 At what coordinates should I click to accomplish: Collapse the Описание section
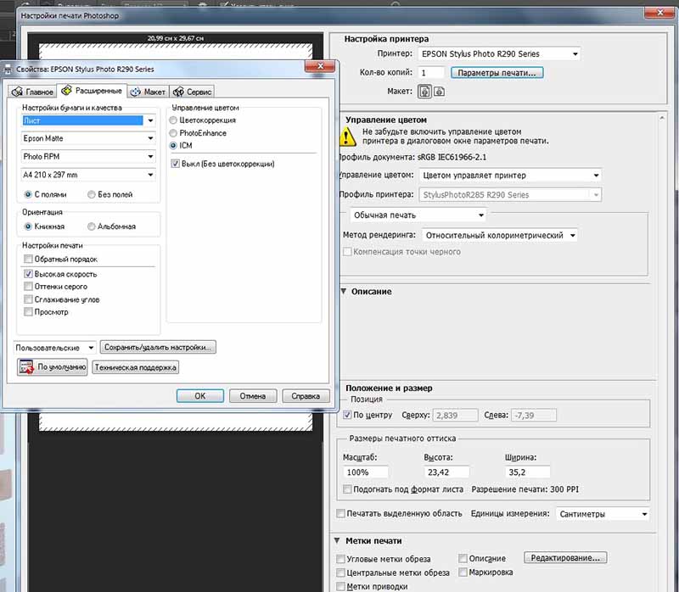click(344, 291)
